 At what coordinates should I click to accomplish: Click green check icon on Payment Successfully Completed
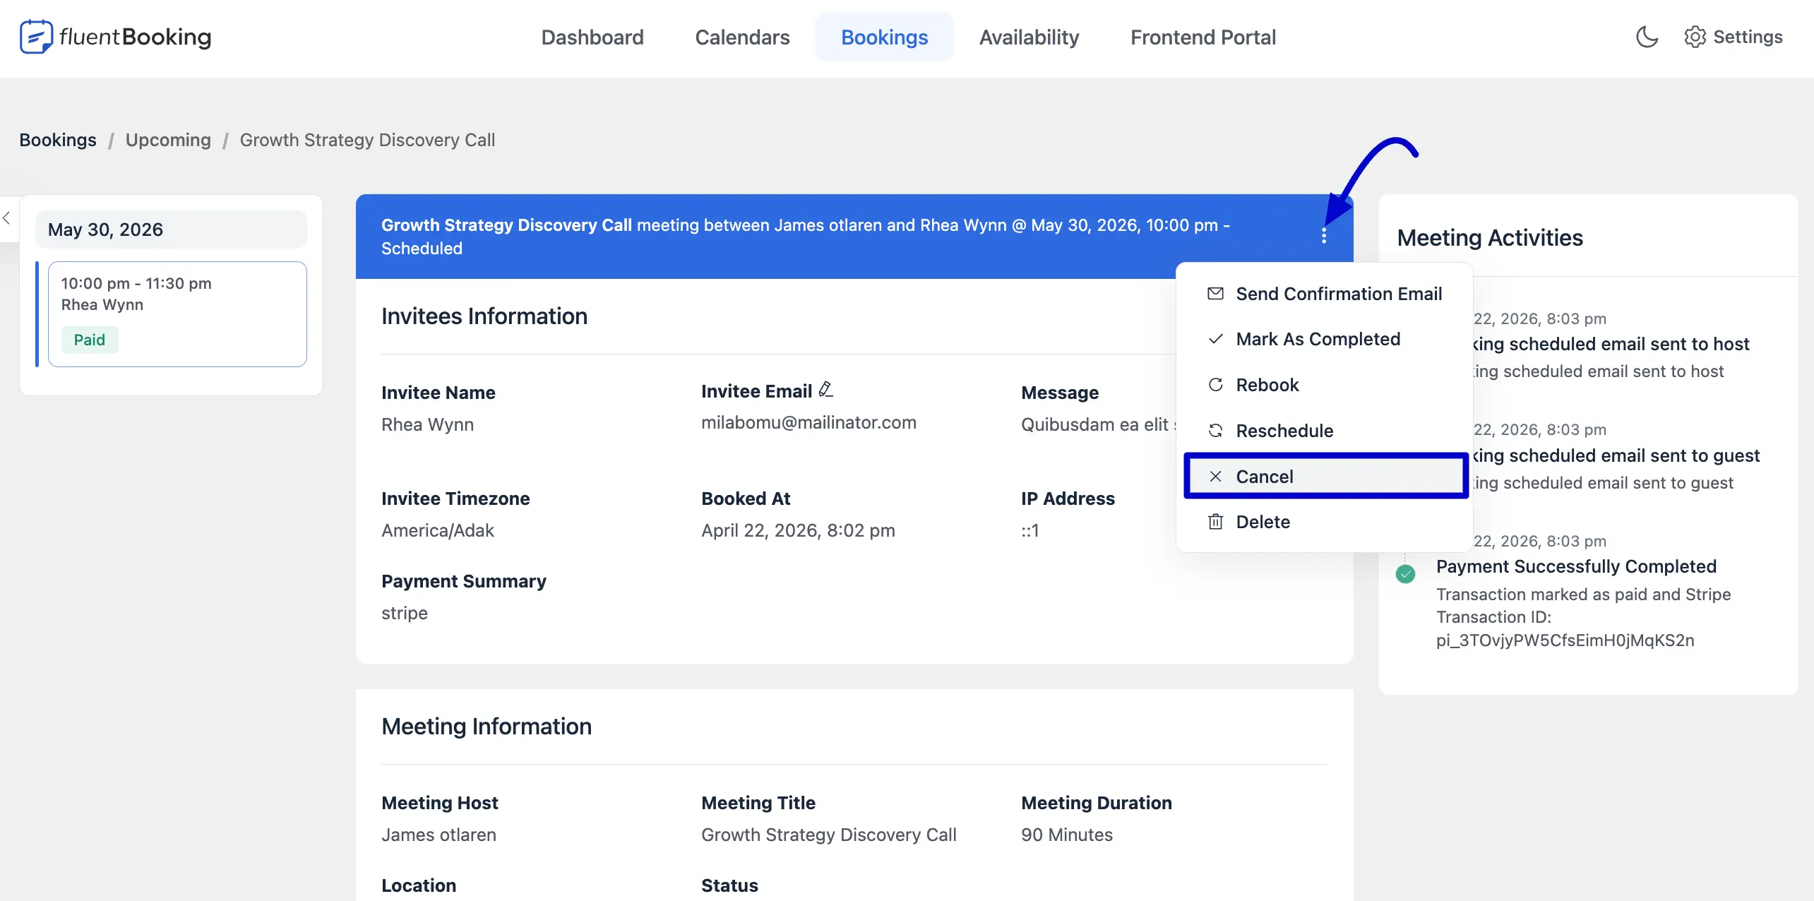(x=1405, y=573)
